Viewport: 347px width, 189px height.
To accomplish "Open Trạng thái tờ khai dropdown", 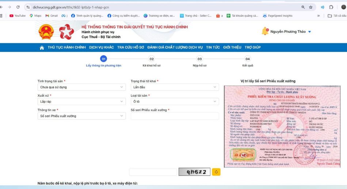I will click(x=175, y=87).
